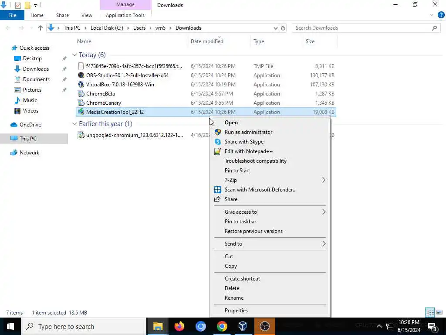446x335 pixels.
Task: Open File Explorer from the taskbar
Action: 158,326
